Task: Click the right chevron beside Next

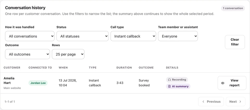Action: [240, 102]
